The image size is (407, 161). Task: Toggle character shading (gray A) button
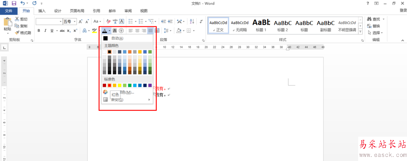(115, 30)
